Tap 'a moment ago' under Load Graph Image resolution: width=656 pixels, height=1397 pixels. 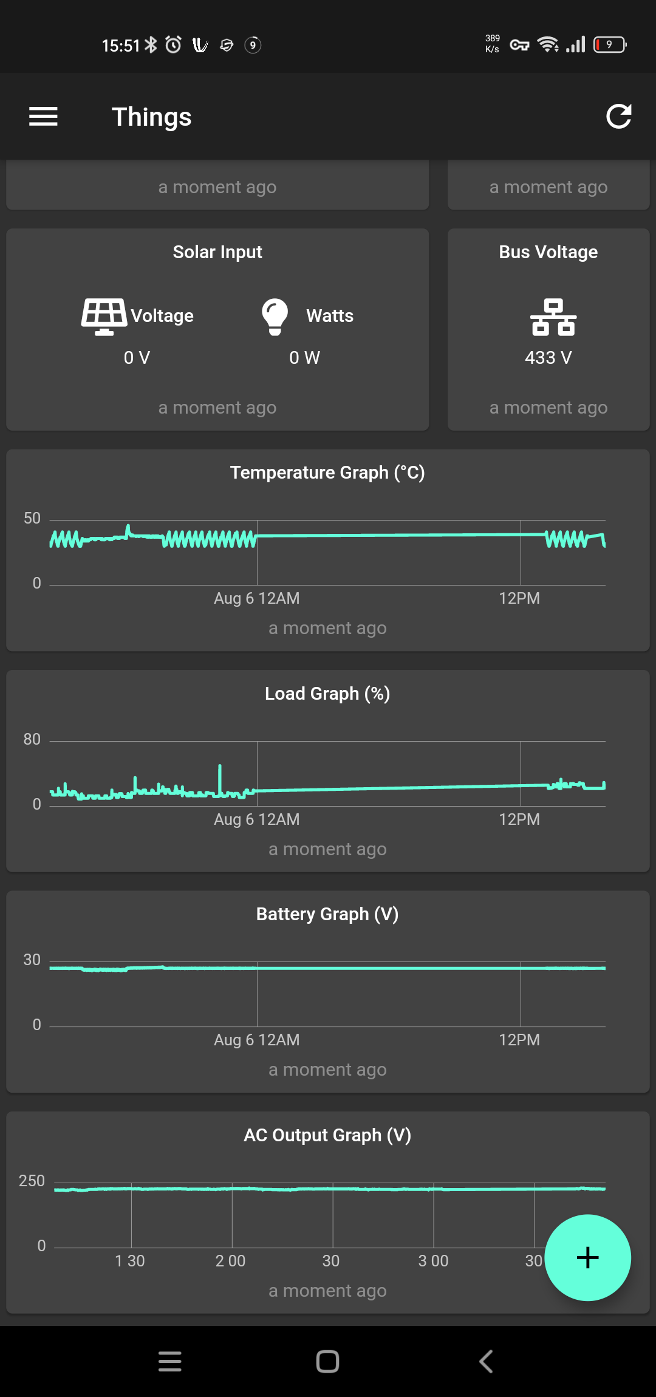pyautogui.click(x=328, y=849)
